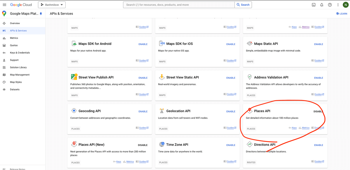Enable Street View Static API
The width and height of the screenshot is (350, 170).
click(231, 78)
